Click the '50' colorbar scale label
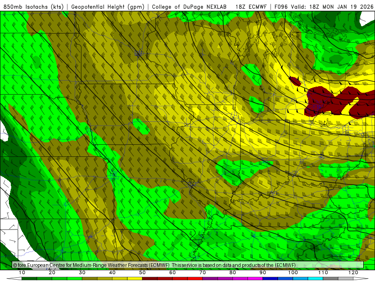This screenshot has width=375, height=281. point(142,273)
